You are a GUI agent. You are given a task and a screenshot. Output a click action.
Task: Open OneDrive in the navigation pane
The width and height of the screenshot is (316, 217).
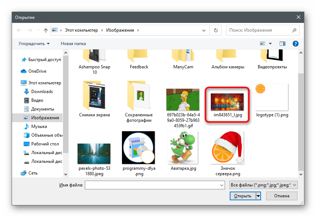pyautogui.click(x=37, y=71)
